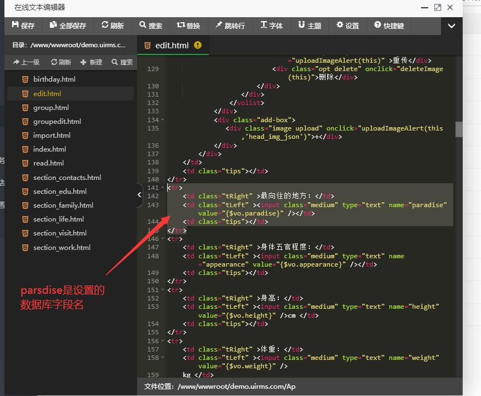This screenshot has width=481, height=396.
Task: Click on name="height" attribute in code
Action: pos(414,307)
